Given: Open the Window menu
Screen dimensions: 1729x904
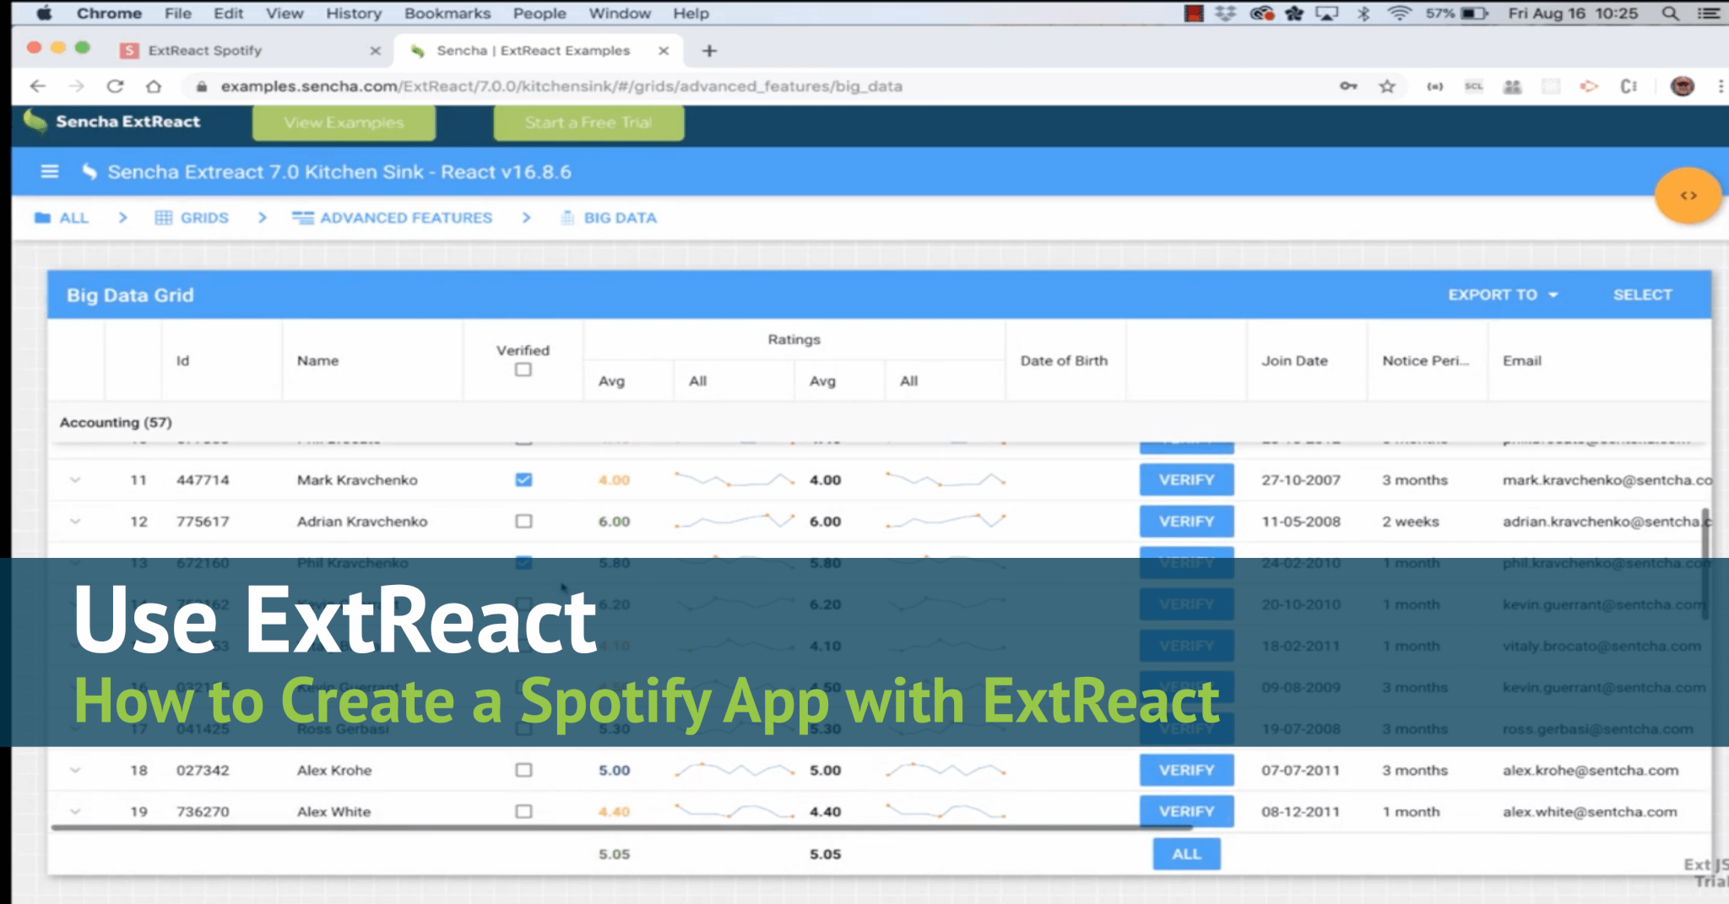Looking at the screenshot, I should (620, 14).
